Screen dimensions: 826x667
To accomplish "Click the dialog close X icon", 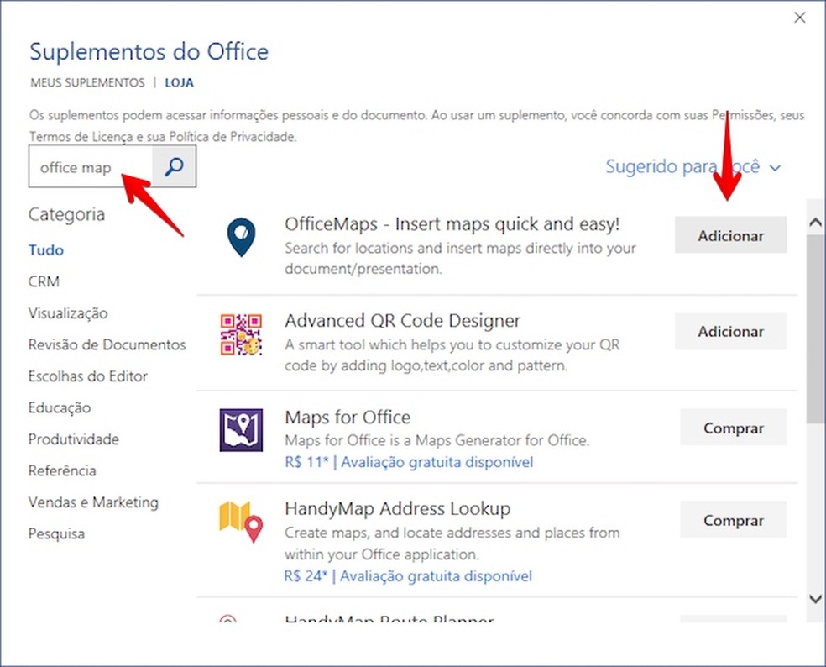I will pos(799,17).
